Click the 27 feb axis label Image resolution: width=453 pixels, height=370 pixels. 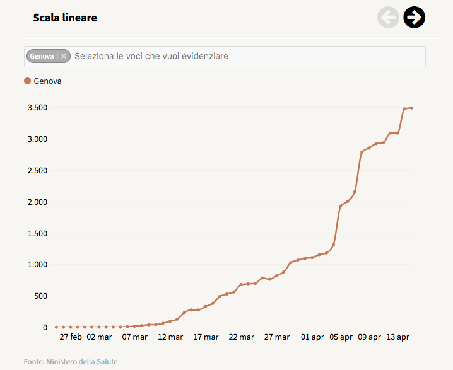coord(71,337)
